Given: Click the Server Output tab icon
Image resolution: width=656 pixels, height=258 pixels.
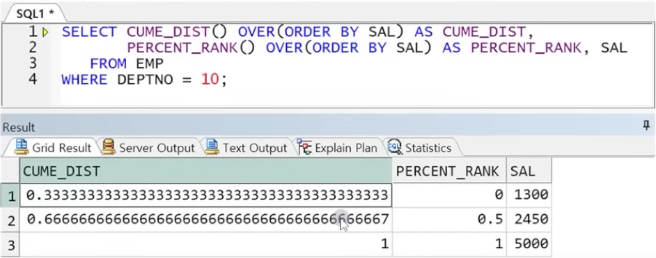Looking at the screenshot, I should tap(109, 147).
